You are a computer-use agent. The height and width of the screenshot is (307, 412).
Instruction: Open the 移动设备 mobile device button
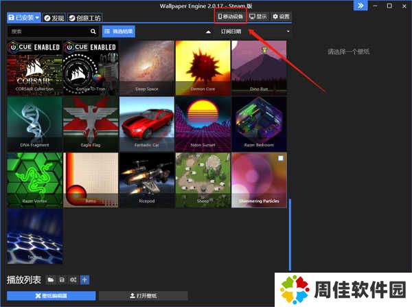(229, 16)
